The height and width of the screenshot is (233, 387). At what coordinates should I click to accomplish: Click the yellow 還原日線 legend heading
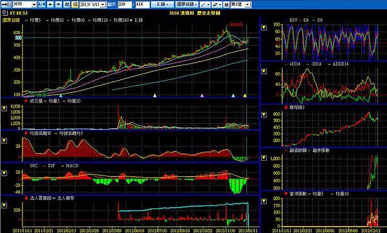[11, 20]
